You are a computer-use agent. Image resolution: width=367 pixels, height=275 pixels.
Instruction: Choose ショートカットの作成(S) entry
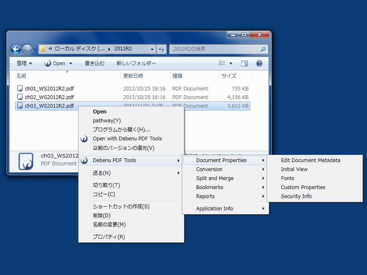point(131,207)
